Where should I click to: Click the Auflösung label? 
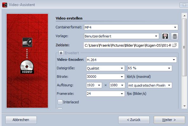[65, 85]
